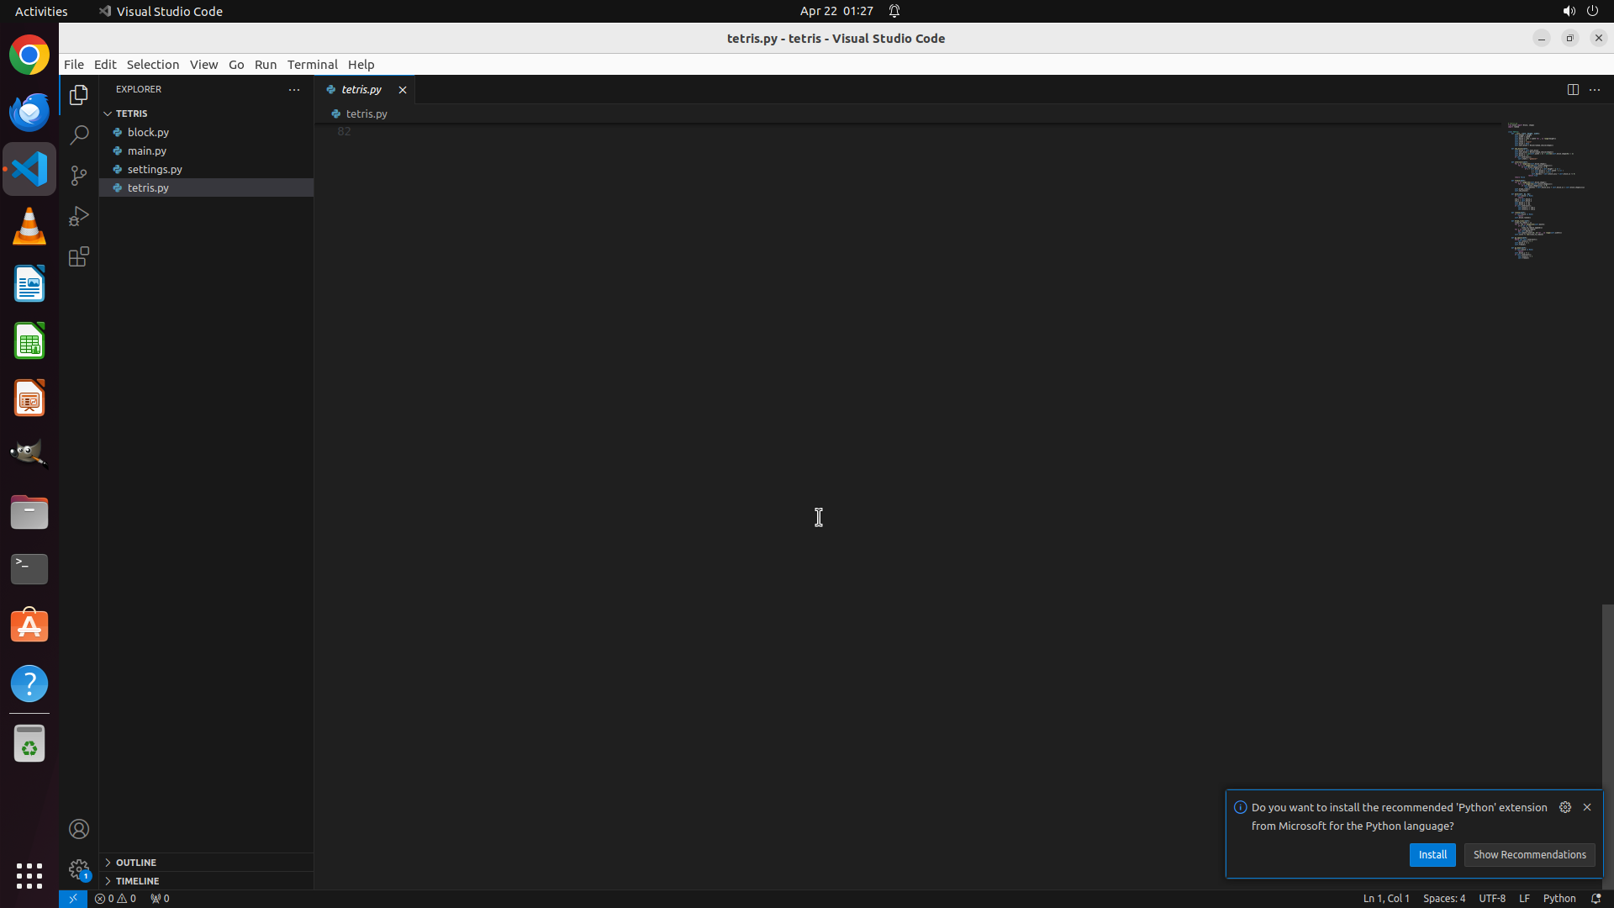The image size is (1614, 908).
Task: Split the editor to the right
Action: pyautogui.click(x=1573, y=89)
